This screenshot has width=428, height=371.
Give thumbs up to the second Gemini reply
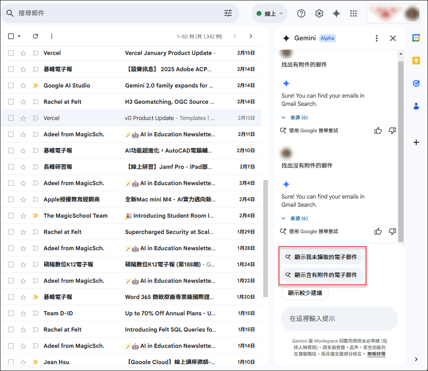click(378, 232)
